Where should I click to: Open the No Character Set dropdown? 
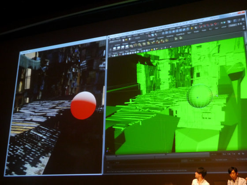[242, 159]
